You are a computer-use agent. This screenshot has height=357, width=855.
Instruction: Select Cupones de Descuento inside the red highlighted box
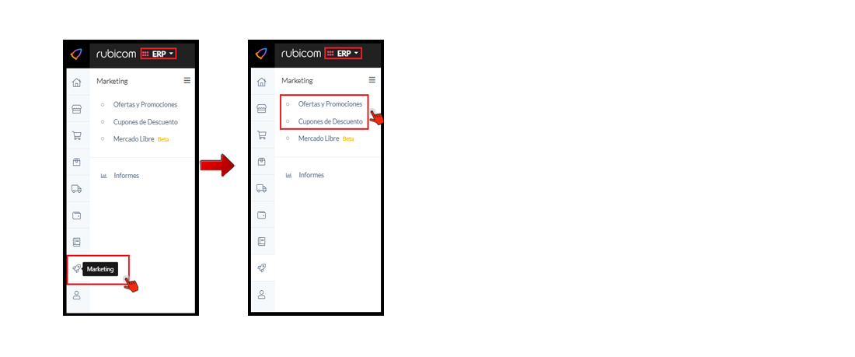tap(330, 121)
